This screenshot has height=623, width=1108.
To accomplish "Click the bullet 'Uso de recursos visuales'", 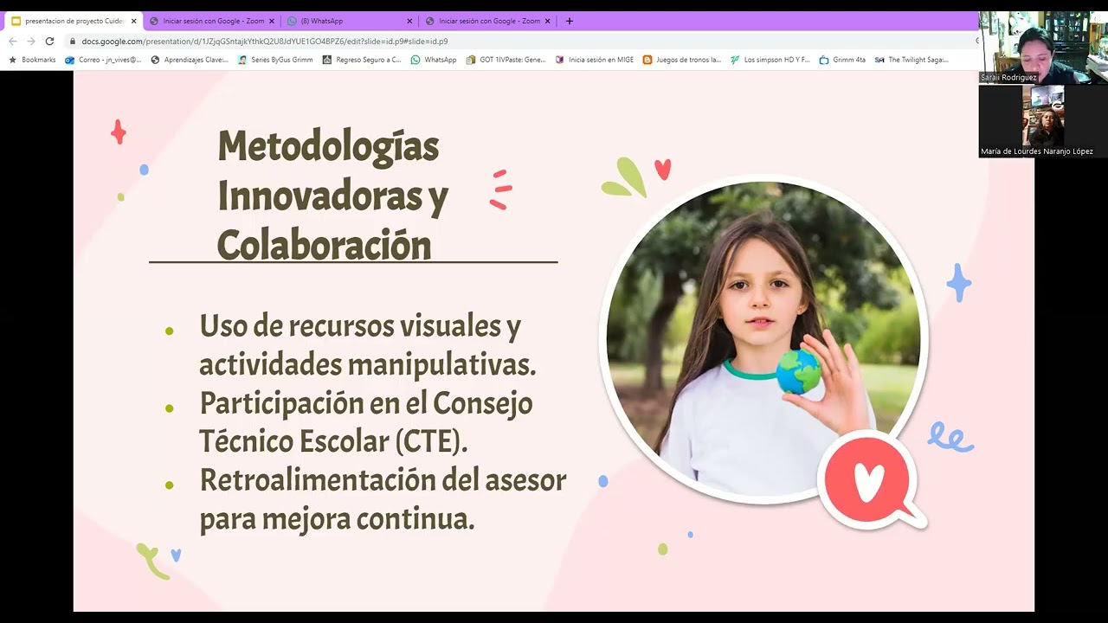I will 368,346.
